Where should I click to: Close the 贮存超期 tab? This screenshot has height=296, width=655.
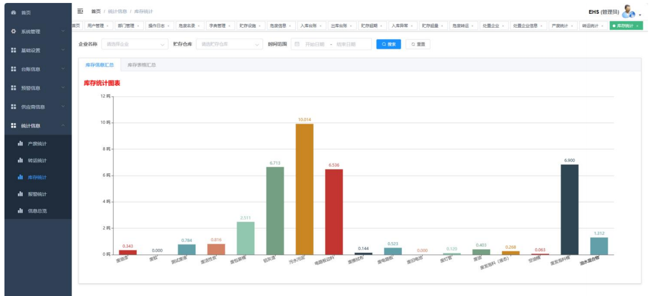point(381,26)
